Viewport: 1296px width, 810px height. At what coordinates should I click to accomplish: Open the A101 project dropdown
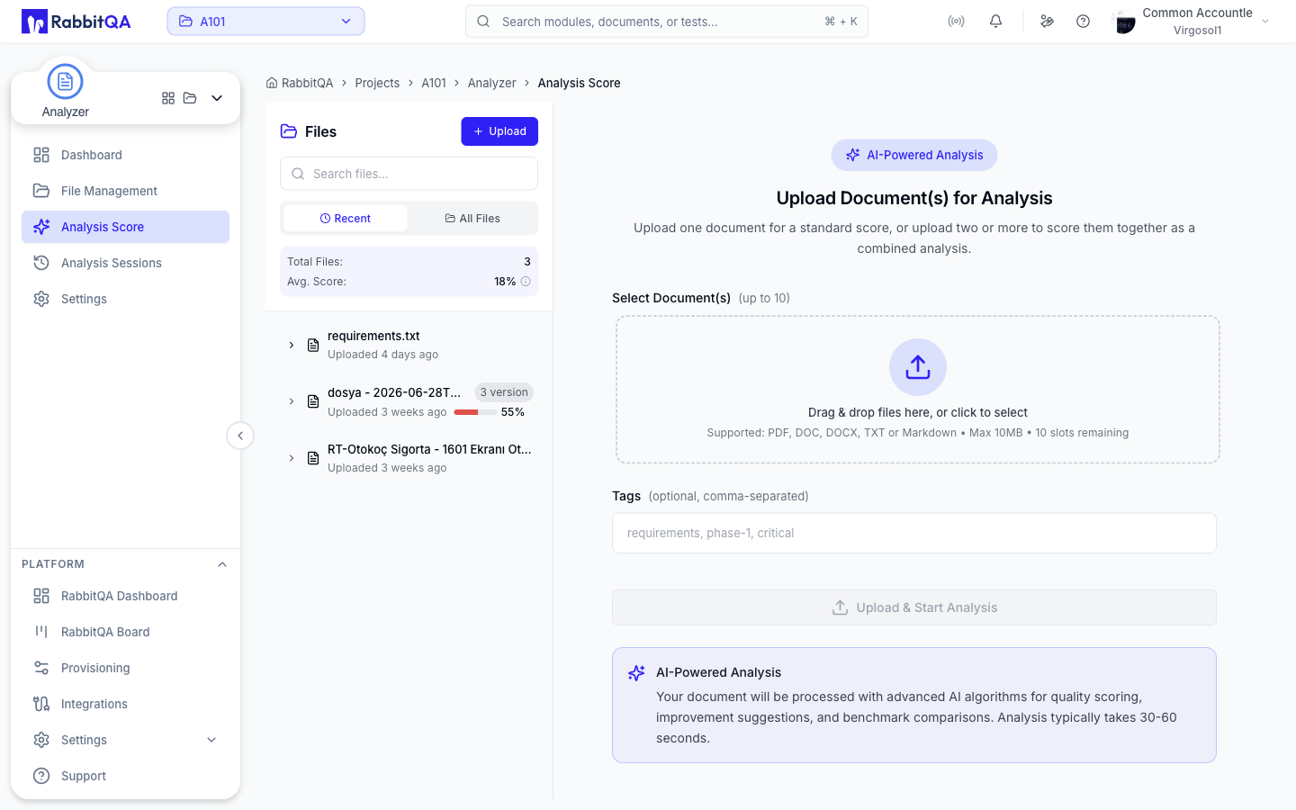(265, 22)
